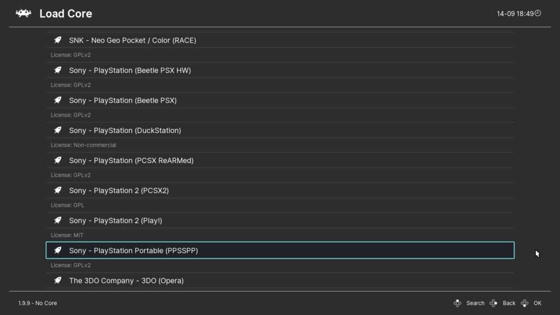Click the Back gamepad icon
This screenshot has width=560, height=315.
pos(494,303)
